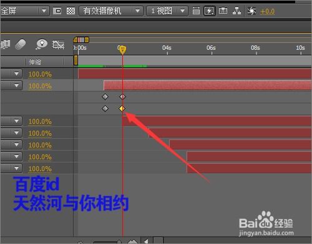Toggle the fast previews lightning icon
The height and width of the screenshot is (244, 312).
[x=209, y=11]
